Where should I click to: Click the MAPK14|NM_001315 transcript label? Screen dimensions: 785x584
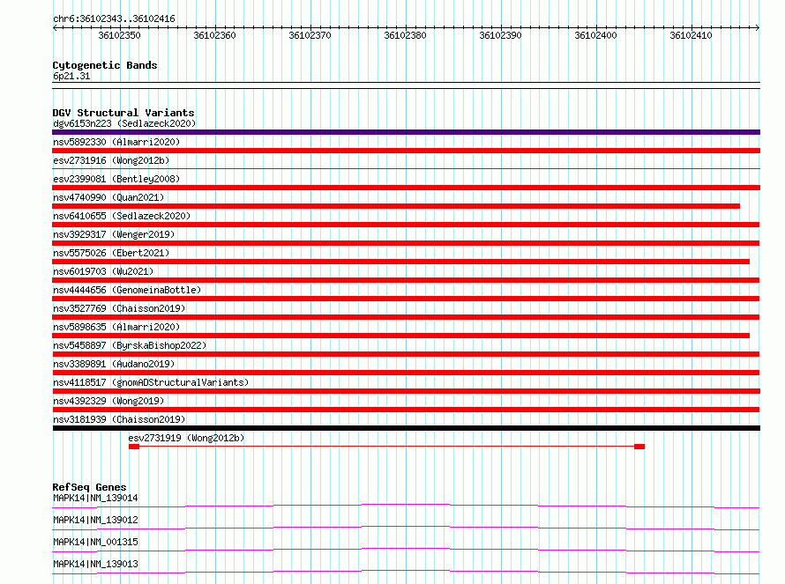click(x=95, y=542)
